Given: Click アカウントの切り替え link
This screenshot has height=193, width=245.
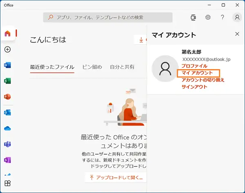Looking at the screenshot, I should (x=203, y=80).
